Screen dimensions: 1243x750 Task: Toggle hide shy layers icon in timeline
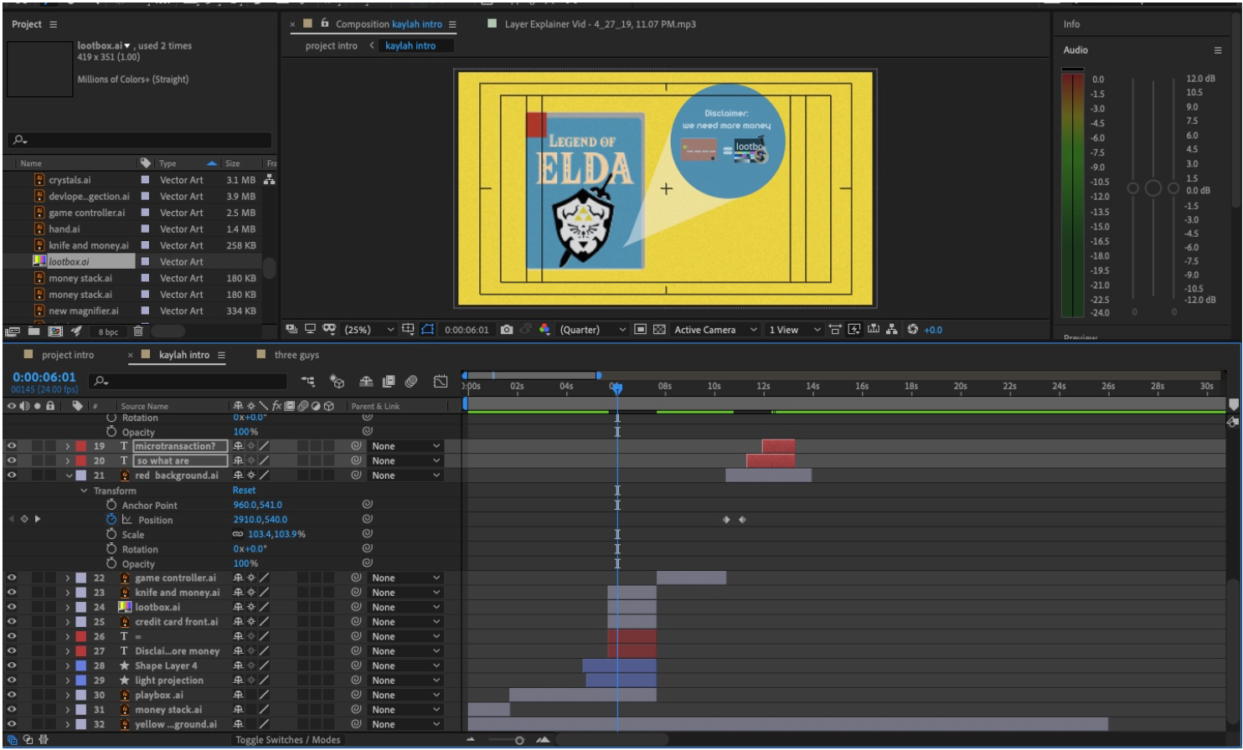pos(366,382)
